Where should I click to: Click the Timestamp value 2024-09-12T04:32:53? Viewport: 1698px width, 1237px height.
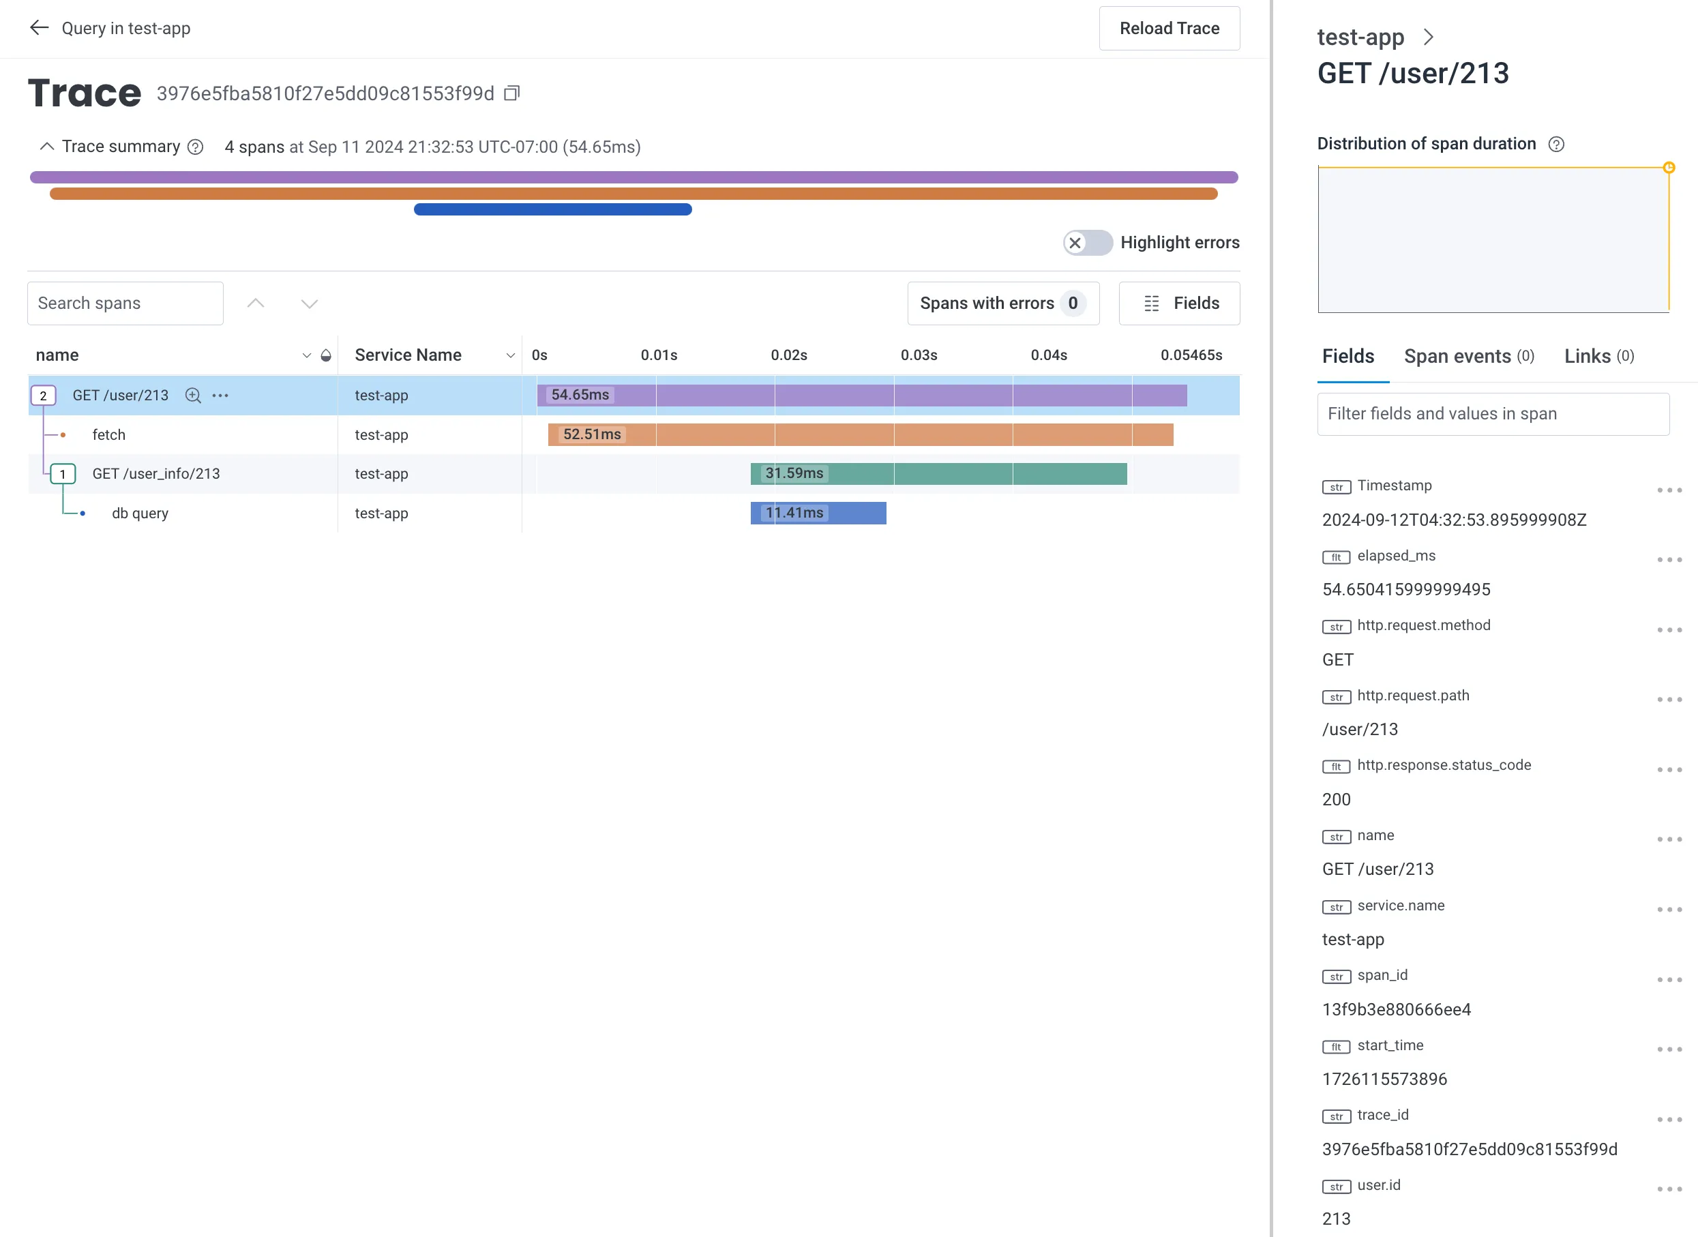coord(1454,520)
